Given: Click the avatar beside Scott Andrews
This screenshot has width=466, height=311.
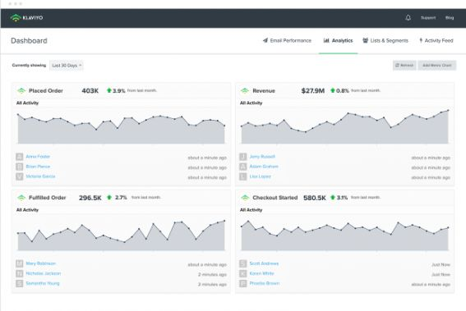Looking at the screenshot, I should pyautogui.click(x=242, y=263).
